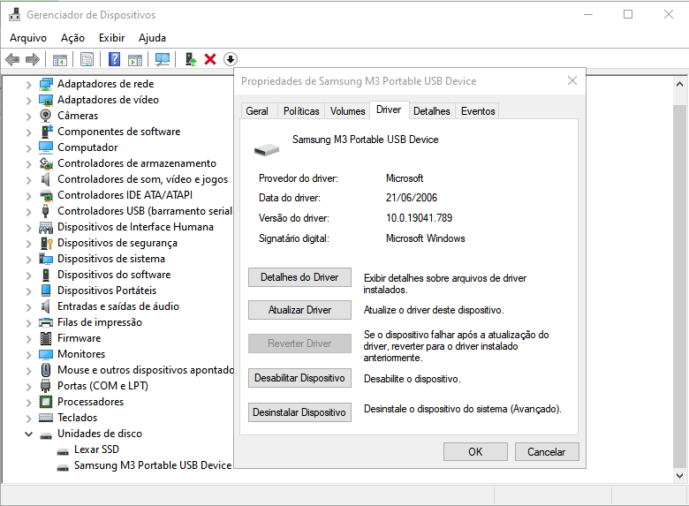Select Controladores de som, vídeo e jogos

pos(142,179)
